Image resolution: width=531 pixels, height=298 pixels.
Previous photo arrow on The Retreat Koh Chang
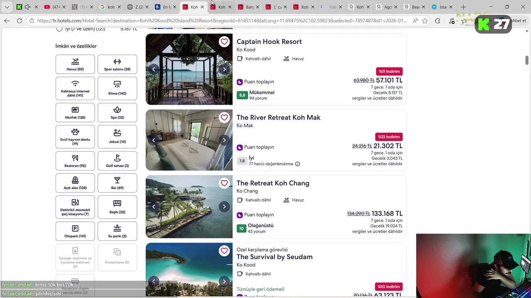click(x=153, y=207)
